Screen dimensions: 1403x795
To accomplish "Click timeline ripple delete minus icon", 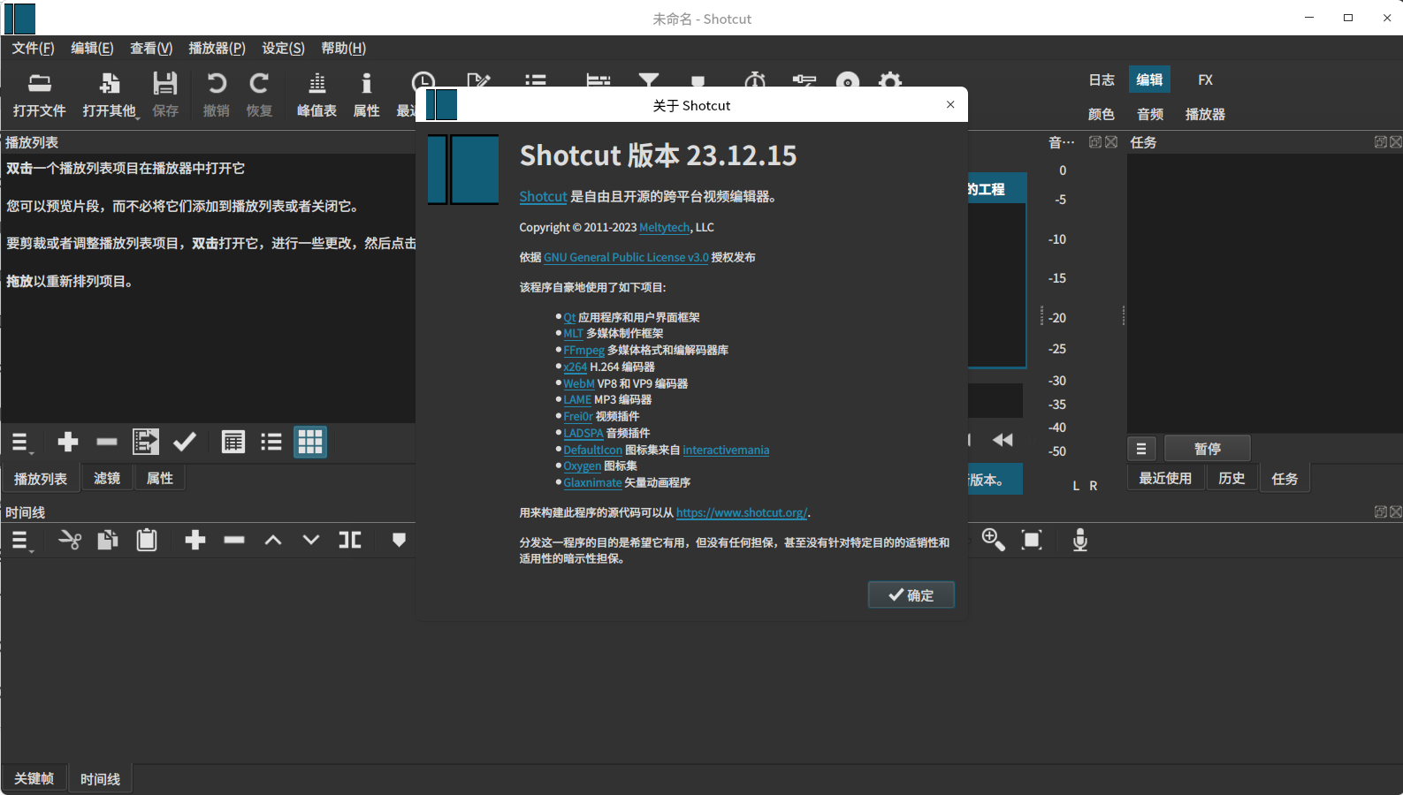I will point(234,540).
